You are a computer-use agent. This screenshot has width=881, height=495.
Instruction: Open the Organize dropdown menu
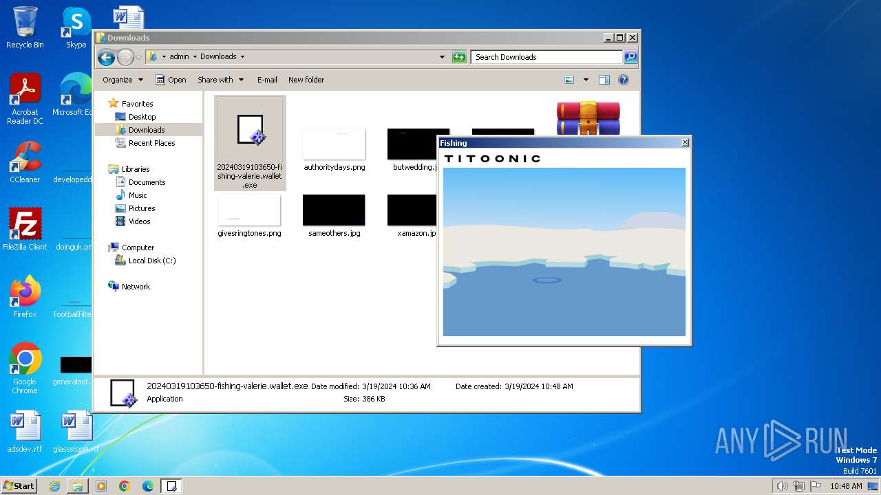click(123, 80)
